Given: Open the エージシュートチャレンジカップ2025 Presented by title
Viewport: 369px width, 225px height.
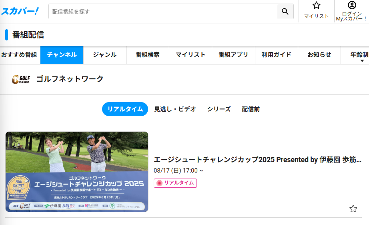Looking at the screenshot, I should click(257, 160).
